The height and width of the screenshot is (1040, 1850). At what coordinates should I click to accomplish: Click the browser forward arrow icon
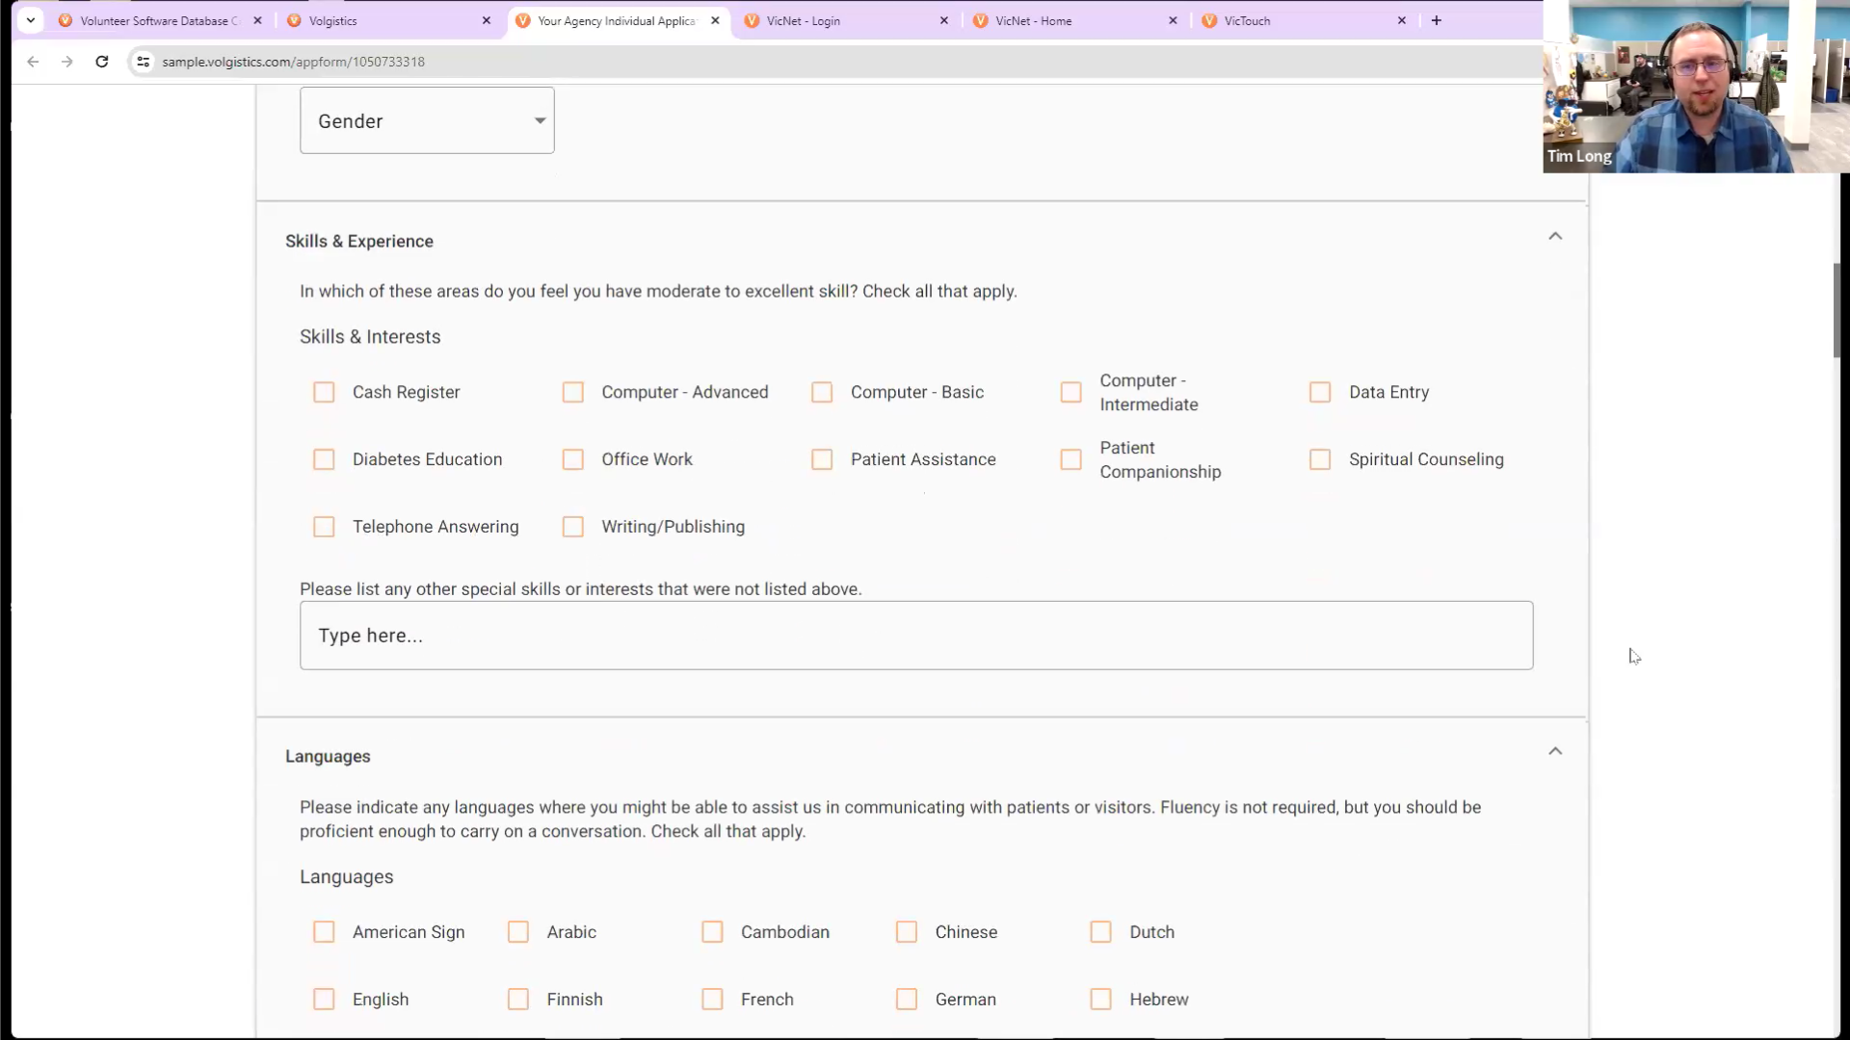66,62
